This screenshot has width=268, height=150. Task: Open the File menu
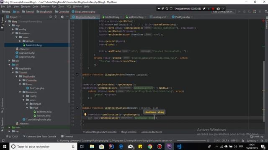pos(3,7)
